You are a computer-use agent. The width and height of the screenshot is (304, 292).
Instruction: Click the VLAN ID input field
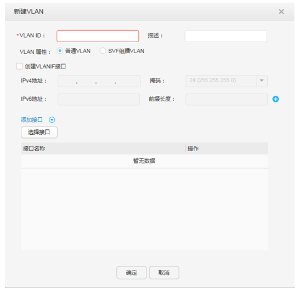(98, 36)
